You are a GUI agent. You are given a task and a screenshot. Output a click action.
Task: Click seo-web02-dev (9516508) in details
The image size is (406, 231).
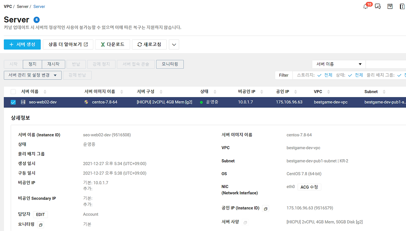click(x=107, y=135)
